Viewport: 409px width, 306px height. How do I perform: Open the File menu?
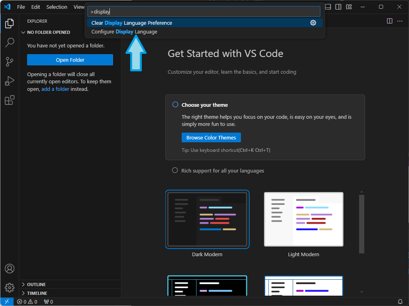[21, 7]
